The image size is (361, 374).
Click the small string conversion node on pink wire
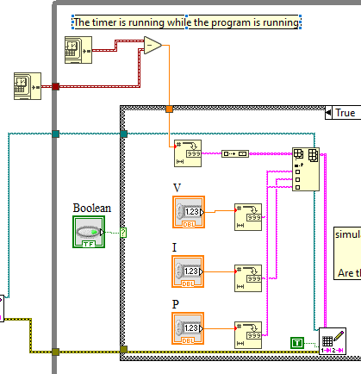click(x=235, y=153)
